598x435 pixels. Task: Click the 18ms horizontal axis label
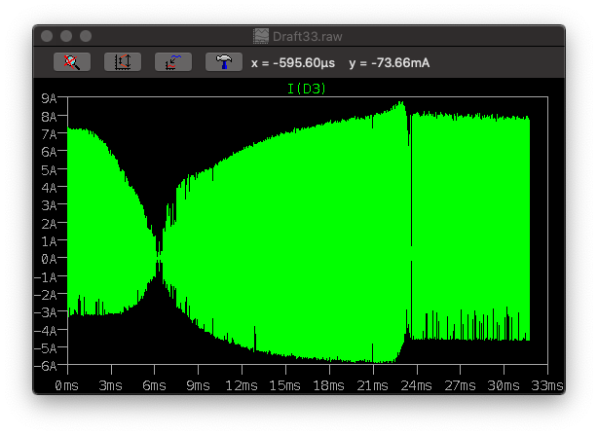pos(329,386)
